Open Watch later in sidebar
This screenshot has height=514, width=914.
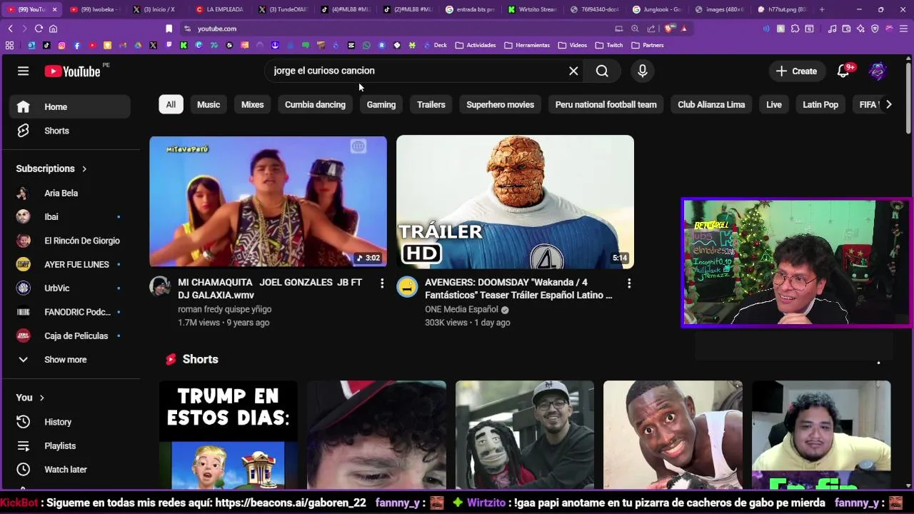[69, 470]
